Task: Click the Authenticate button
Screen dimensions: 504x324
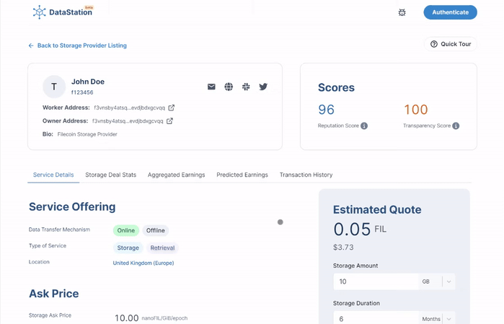Action: (450, 12)
